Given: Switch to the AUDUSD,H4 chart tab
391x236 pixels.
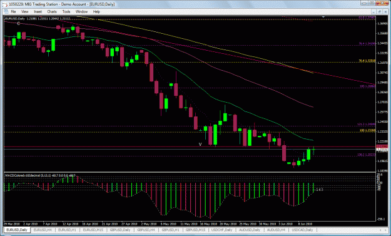Looking at the screenshot, I should coord(276,230).
